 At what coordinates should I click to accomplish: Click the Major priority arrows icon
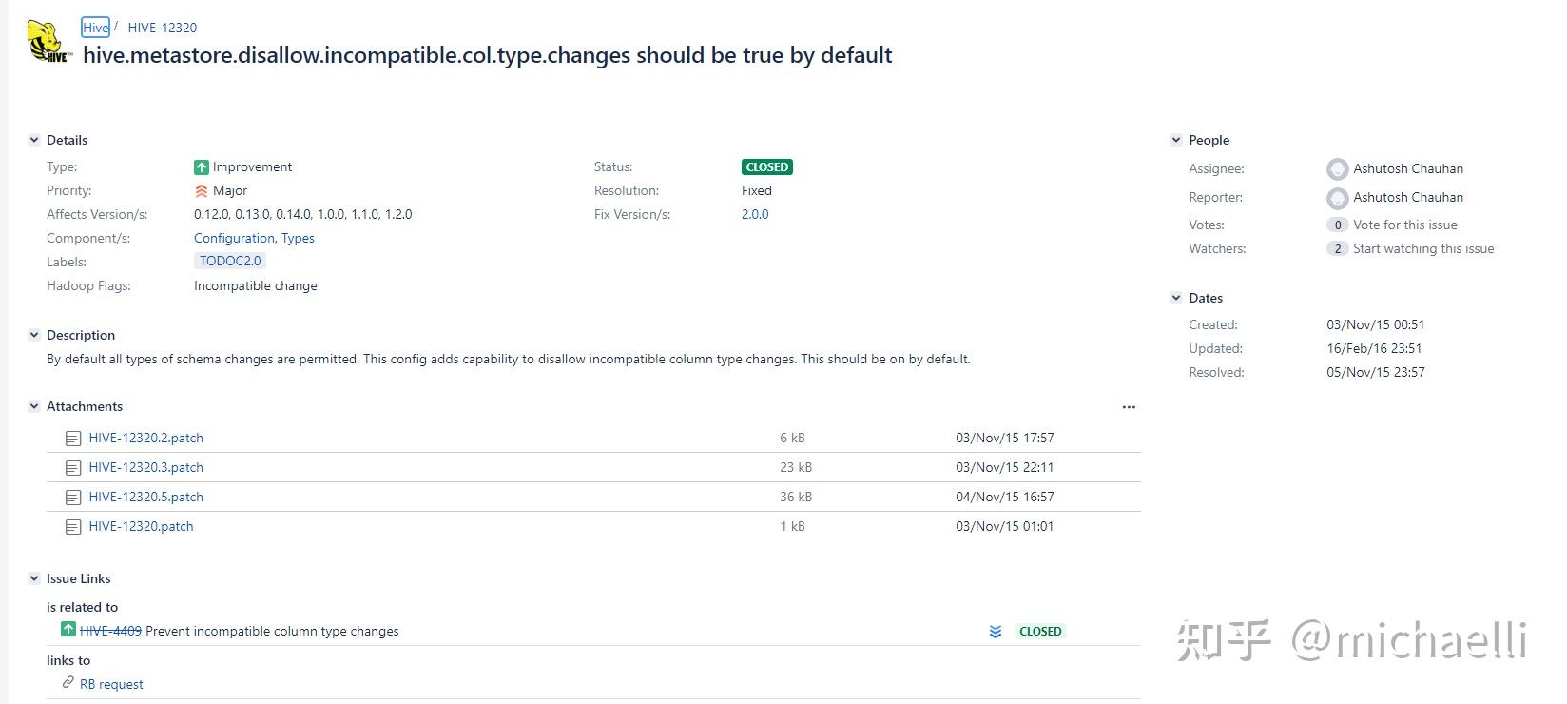(x=202, y=191)
